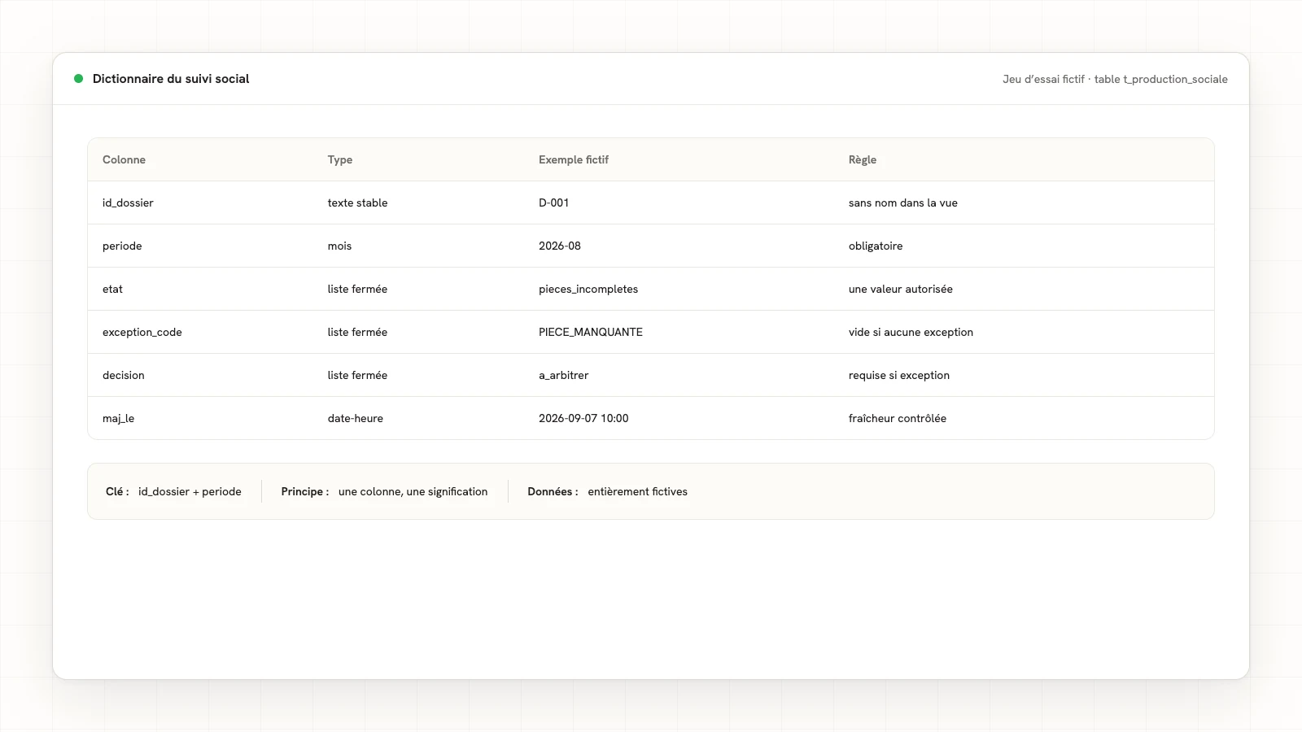Click the 'Jeu d'essai fictif · table t_production_sociale' label
1302x732 pixels.
(x=1115, y=79)
